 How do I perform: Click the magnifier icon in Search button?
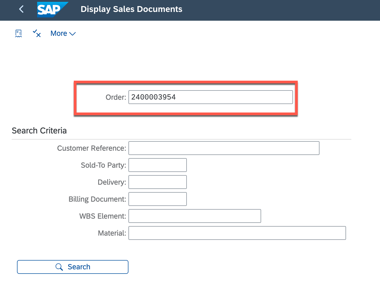59,267
